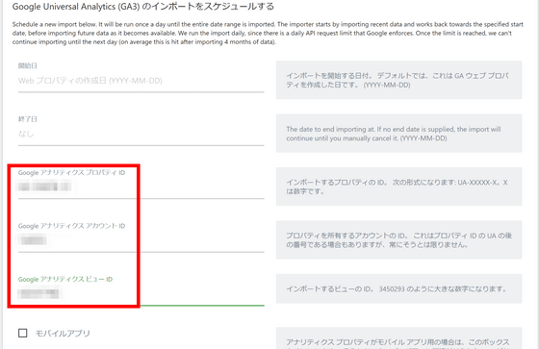This screenshot has width=539, height=349.
Task: Click the heading 'Google Universal Analytics (GA3) のインポートをスケジュールする'
Action: tap(143, 7)
